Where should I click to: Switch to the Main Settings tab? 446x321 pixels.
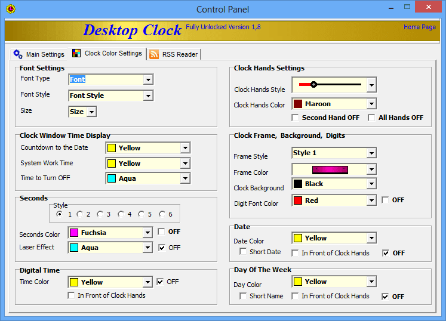click(x=39, y=54)
